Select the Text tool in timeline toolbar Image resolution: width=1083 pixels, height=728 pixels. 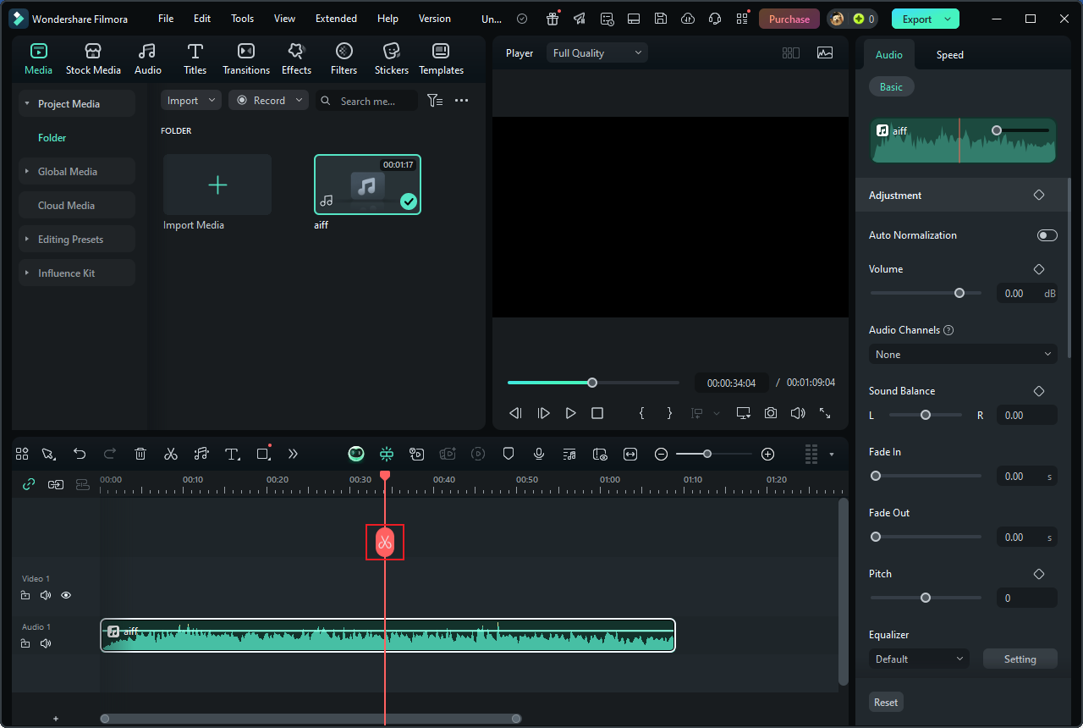(x=232, y=454)
